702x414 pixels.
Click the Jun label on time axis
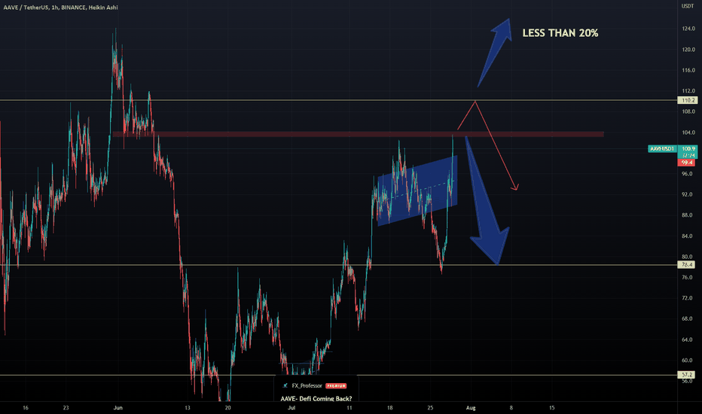click(x=118, y=408)
